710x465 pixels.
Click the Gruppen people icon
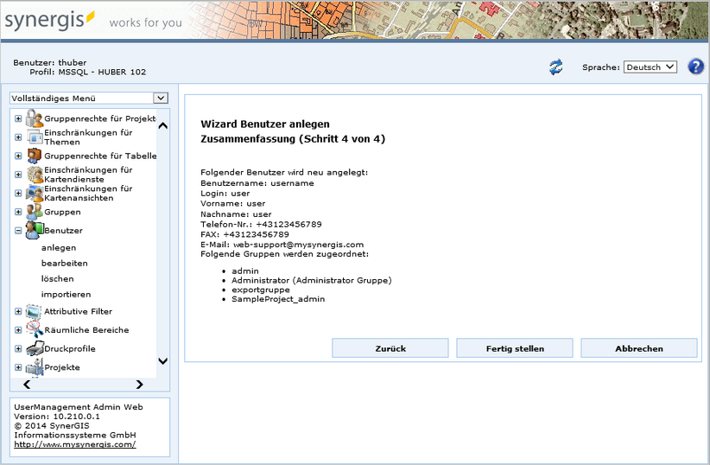click(34, 212)
